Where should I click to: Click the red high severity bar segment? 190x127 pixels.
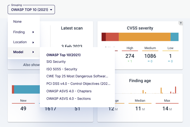pyautogui.click(x=112, y=37)
